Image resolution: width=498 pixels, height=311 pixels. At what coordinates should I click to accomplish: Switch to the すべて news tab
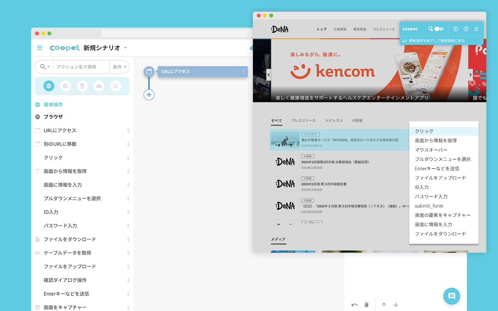tap(277, 121)
